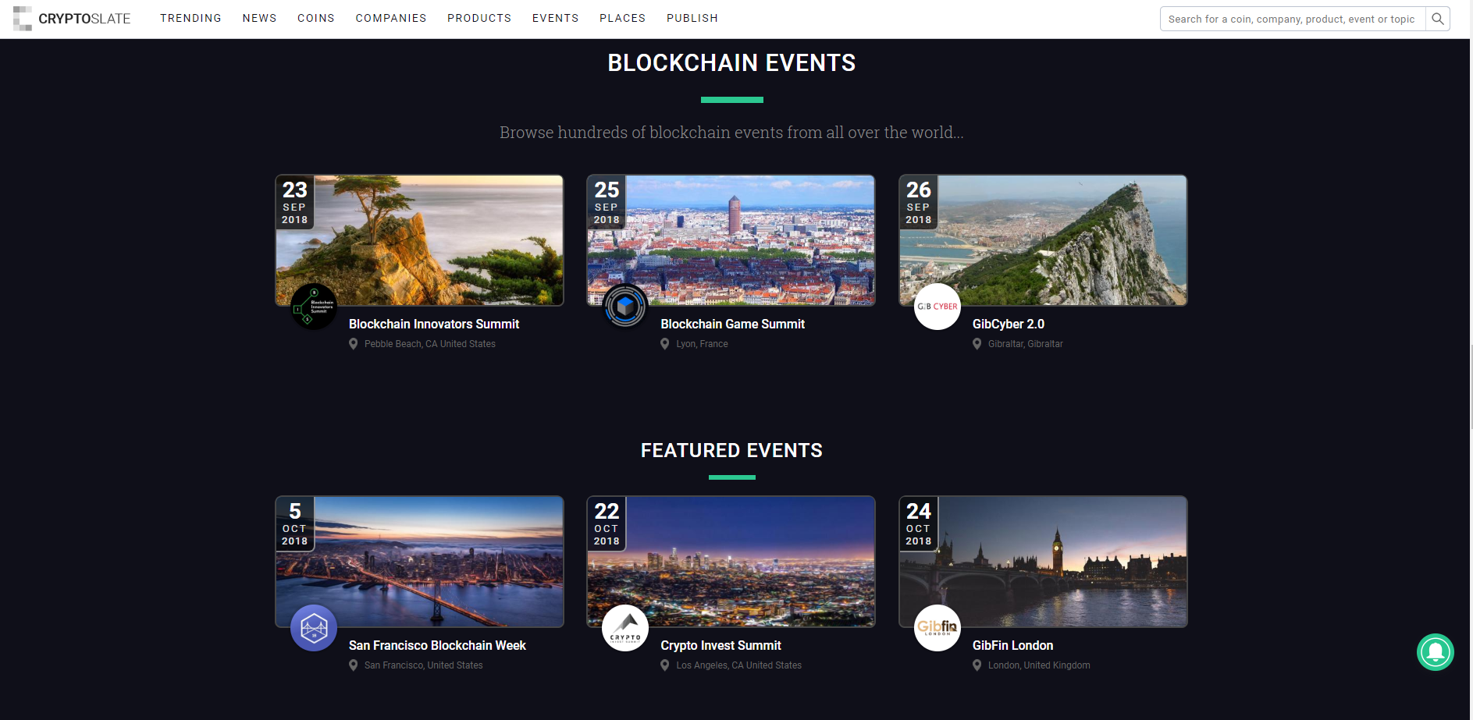Click the San Francisco Blockchain Week logo
Viewport: 1473px width, 720px height.
pos(314,628)
